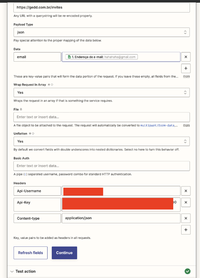Edit the email key field
This screenshot has width=200, height=278.
coord(37,57)
